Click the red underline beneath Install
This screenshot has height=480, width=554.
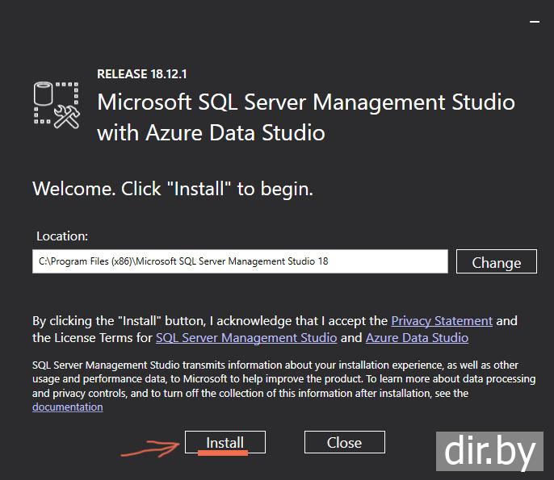tap(223, 453)
